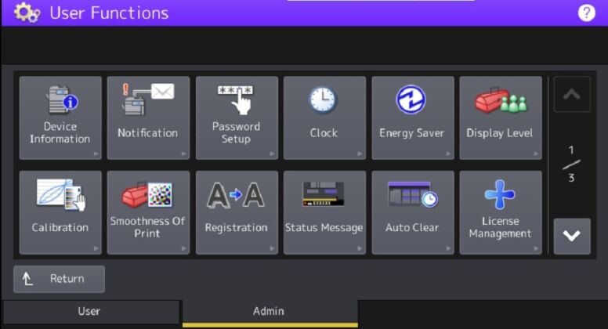Open Energy Saver settings
The width and height of the screenshot is (608, 329).
[412, 117]
